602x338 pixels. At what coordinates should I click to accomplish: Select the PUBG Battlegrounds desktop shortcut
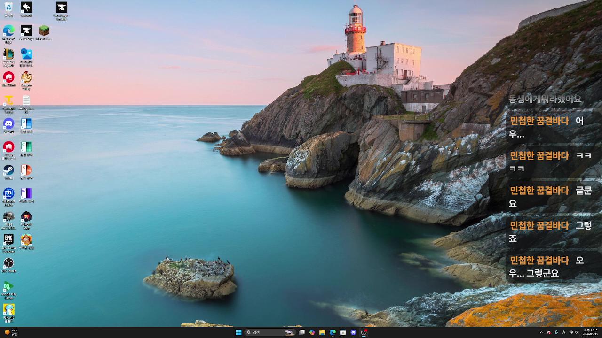8,220
